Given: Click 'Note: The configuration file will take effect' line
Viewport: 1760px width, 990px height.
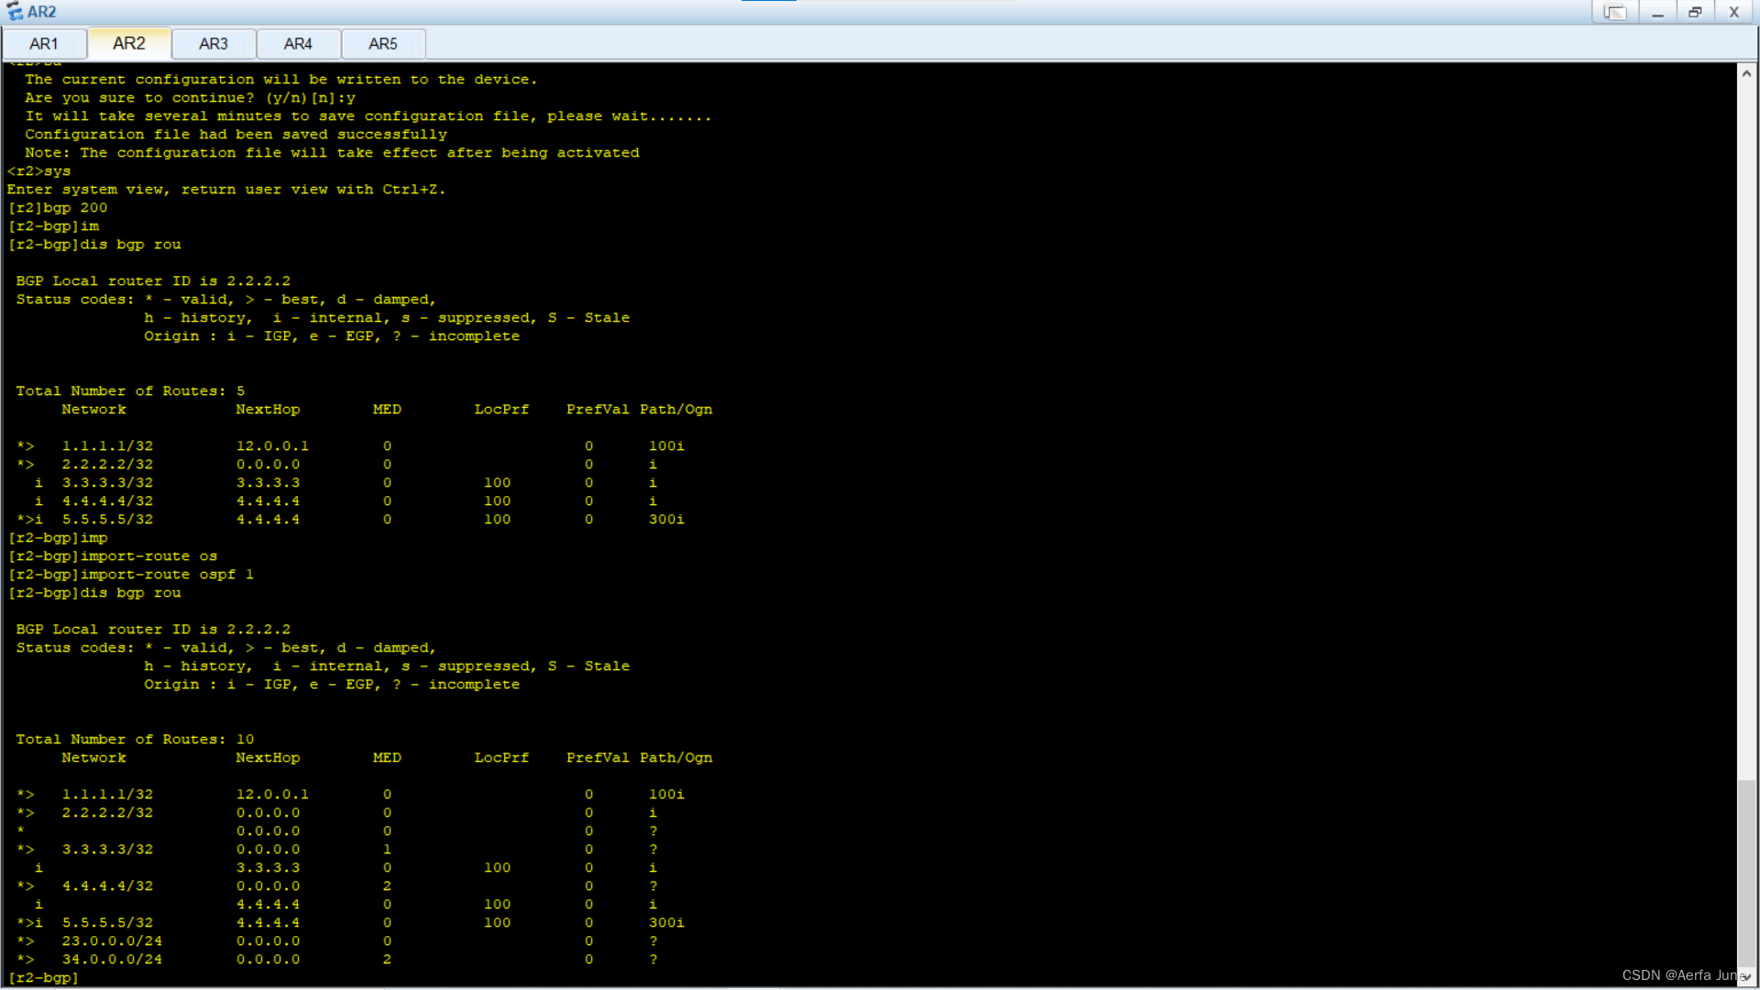Looking at the screenshot, I should (332, 153).
